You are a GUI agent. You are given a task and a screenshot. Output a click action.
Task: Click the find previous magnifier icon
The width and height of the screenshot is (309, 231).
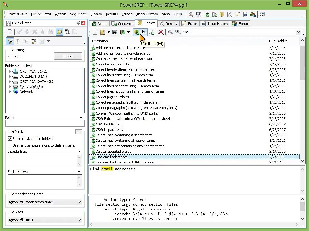pyautogui.click(x=170, y=32)
